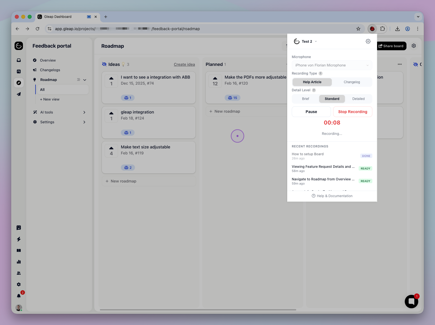Click the Share board button
Image resolution: width=435 pixels, height=325 pixels.
pos(391,46)
